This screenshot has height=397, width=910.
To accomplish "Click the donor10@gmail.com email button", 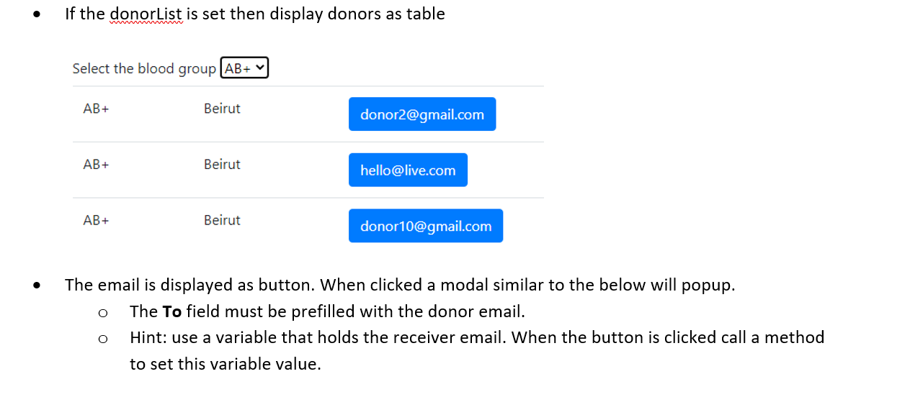I will tap(426, 226).
